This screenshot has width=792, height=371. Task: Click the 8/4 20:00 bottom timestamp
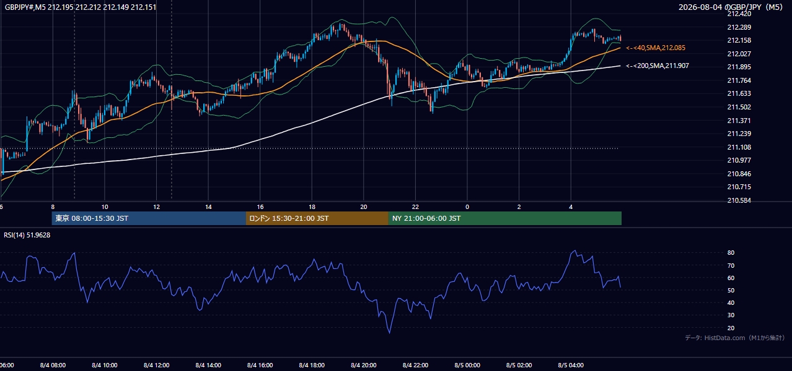click(363, 365)
